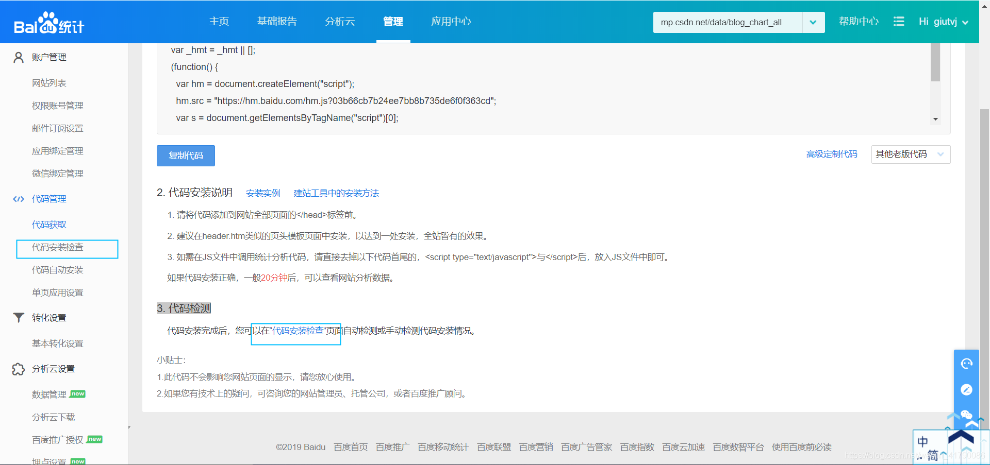The image size is (990, 465).
Task: Open 微信绑定管理 in sidebar
Action: coord(58,174)
